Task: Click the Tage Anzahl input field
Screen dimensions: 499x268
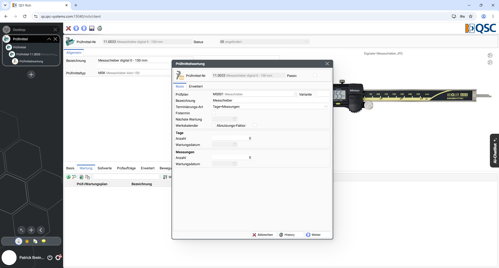Action: 232,138
